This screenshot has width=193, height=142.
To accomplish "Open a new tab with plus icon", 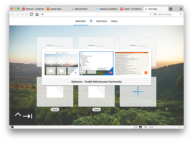I will click(x=171, y=9).
